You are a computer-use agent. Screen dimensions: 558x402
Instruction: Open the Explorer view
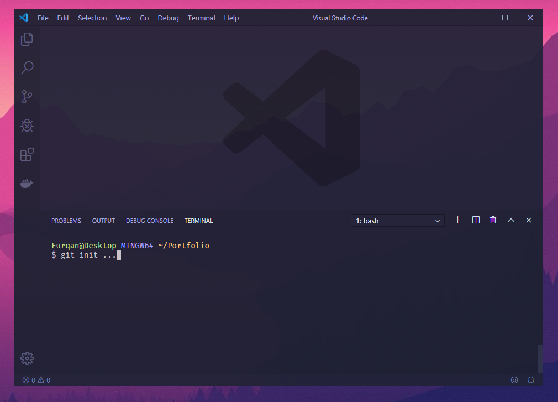pos(27,39)
